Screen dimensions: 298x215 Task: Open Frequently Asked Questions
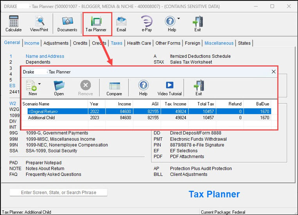click(54, 174)
